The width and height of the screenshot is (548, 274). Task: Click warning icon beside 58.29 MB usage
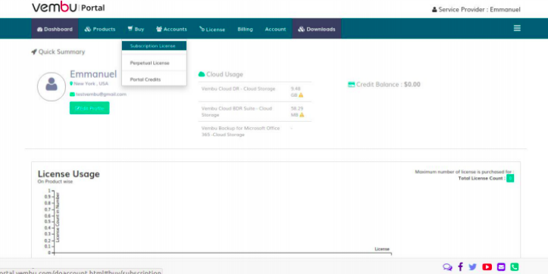coord(302,115)
